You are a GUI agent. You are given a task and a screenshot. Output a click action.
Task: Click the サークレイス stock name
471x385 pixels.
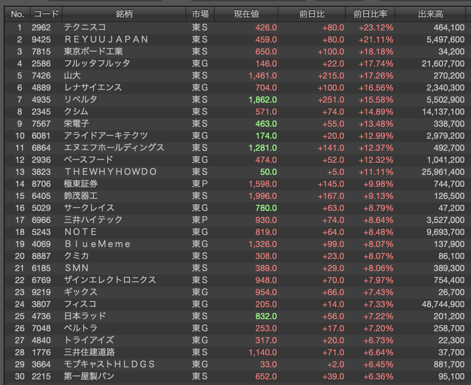(x=89, y=208)
